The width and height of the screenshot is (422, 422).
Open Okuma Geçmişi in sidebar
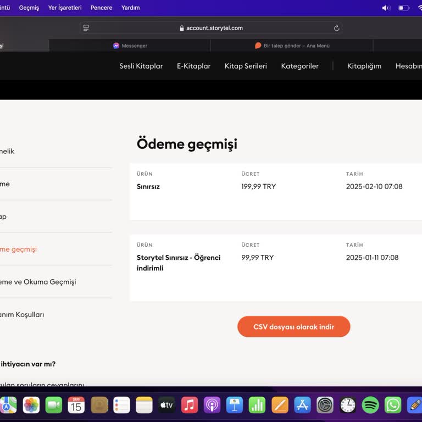[x=38, y=282]
